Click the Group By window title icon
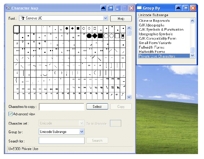Screen dimensions: 204x159 (139, 8)
